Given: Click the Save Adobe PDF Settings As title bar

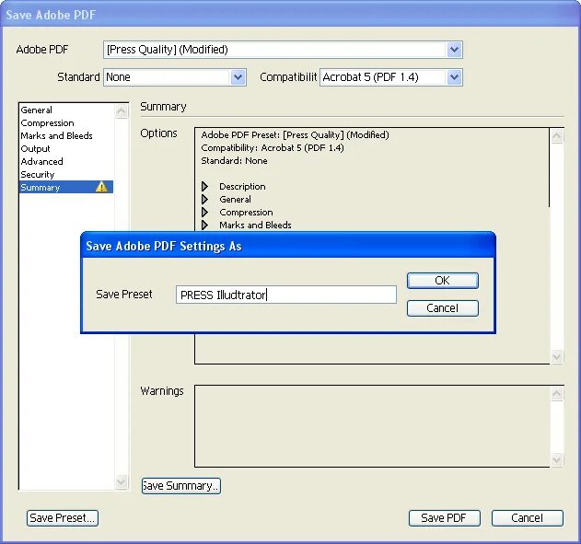Looking at the screenshot, I should point(288,246).
